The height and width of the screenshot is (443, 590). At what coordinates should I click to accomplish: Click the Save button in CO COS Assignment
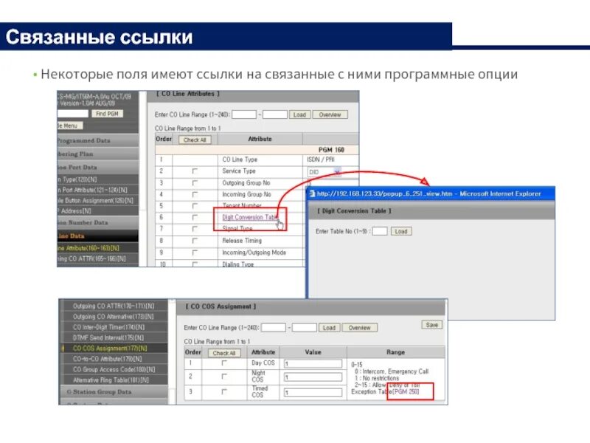click(x=431, y=325)
